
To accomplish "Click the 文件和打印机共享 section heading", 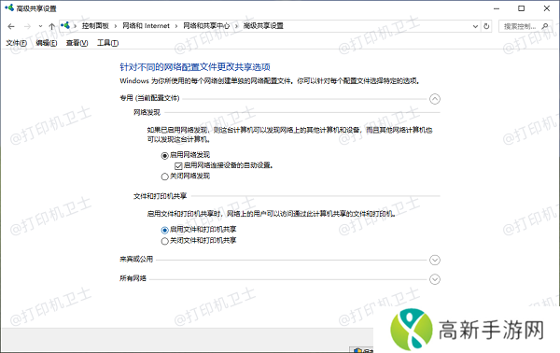I will point(160,196).
